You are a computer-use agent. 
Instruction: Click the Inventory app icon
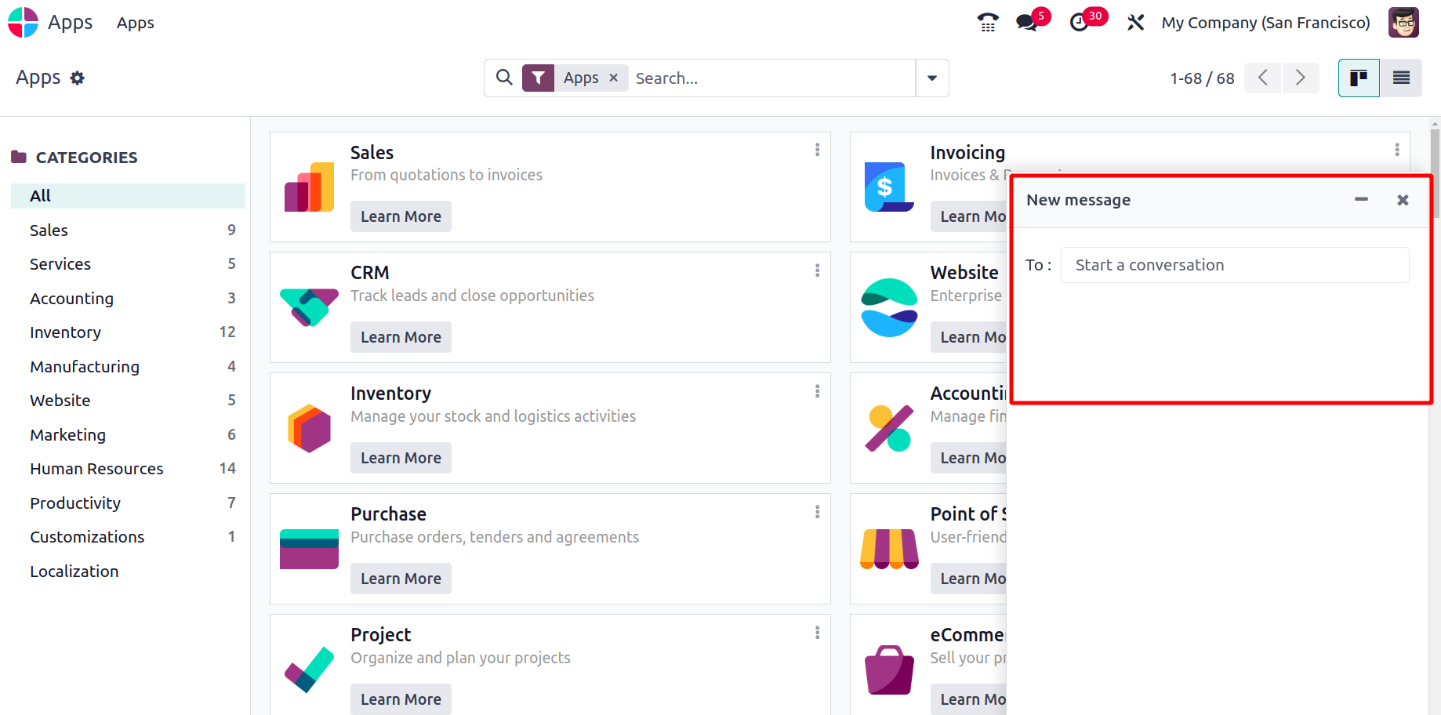(309, 428)
